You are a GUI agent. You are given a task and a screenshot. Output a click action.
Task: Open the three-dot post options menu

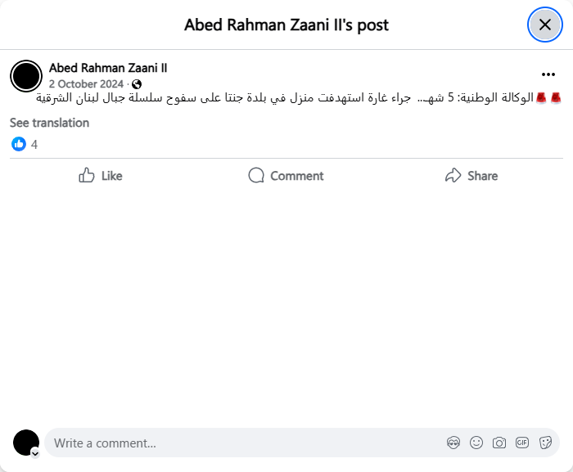tap(548, 74)
